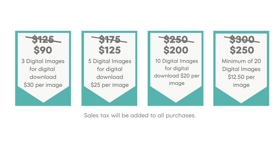Click the crossed-out $250 price
280x164 pixels.
tap(176, 39)
